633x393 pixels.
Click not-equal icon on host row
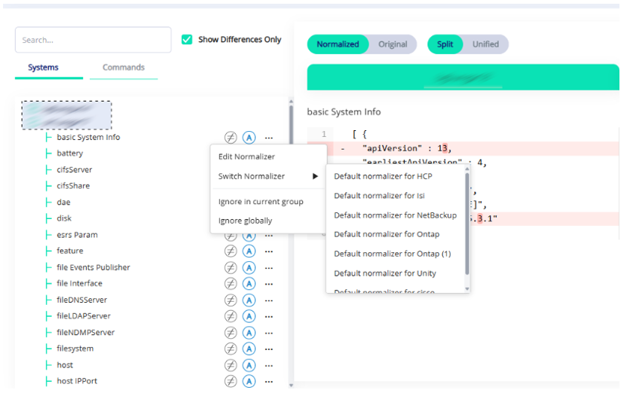click(x=231, y=366)
